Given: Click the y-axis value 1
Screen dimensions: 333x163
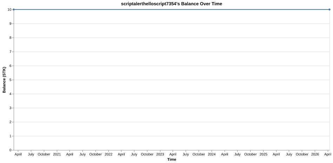Looking at the screenshot, I should pos(11,136).
